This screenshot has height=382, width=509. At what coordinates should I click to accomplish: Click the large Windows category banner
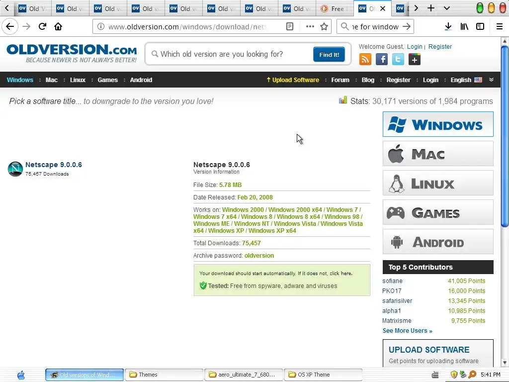click(x=438, y=124)
